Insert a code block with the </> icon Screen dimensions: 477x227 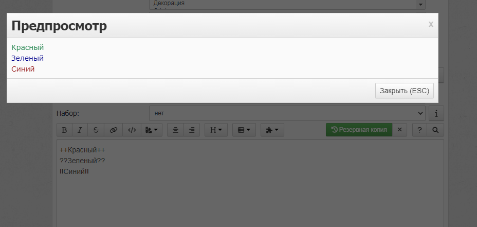[x=132, y=130]
